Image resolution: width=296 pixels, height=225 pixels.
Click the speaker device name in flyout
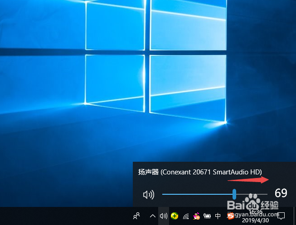click(x=200, y=172)
